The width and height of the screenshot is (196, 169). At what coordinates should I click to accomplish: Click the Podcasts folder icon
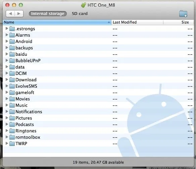tap(12, 124)
